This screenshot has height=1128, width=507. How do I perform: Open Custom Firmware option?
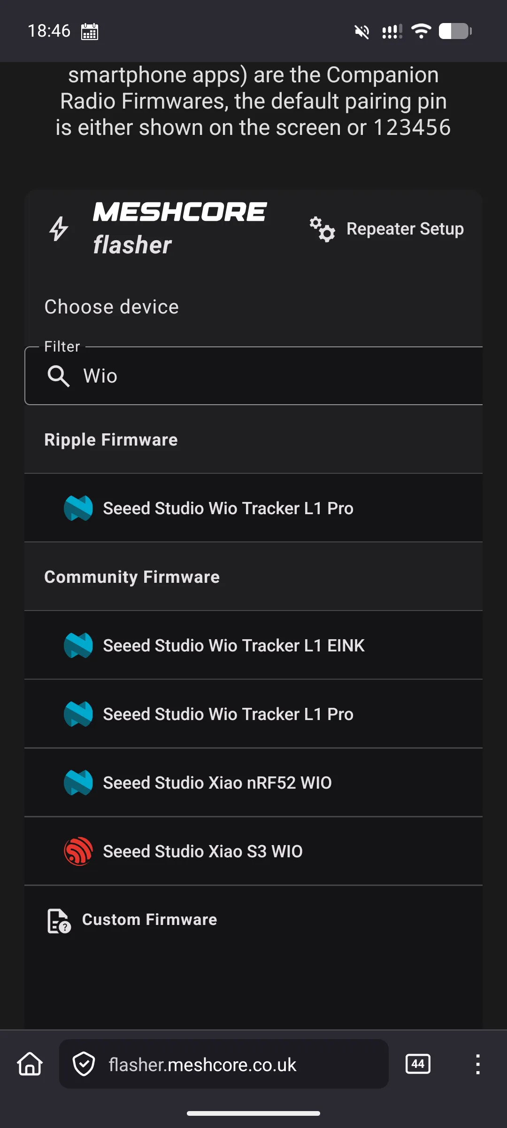[253, 920]
